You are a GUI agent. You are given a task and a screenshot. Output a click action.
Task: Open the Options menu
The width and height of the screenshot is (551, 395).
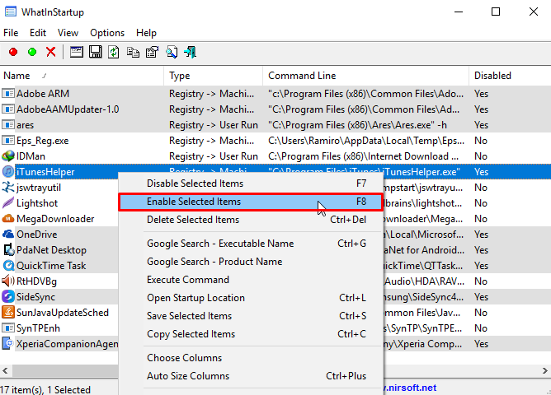107,33
